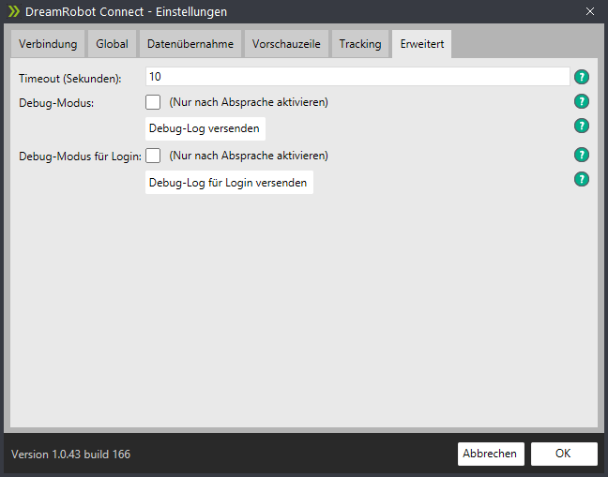Click the Timeout (Sekunden): label

click(x=70, y=79)
